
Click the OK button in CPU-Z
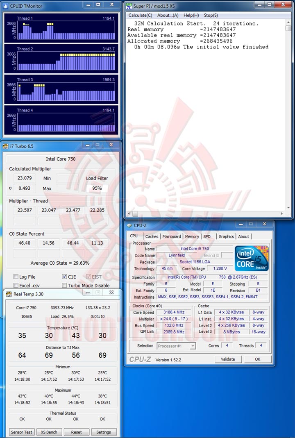(x=258, y=359)
